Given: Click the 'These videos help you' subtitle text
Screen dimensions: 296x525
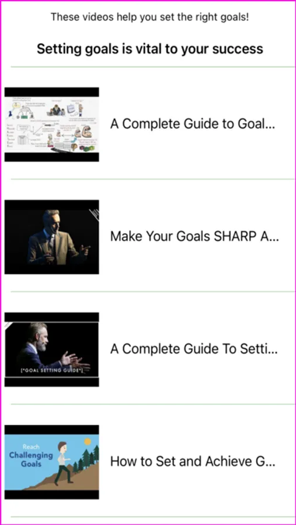Looking at the screenshot, I should pos(150,17).
